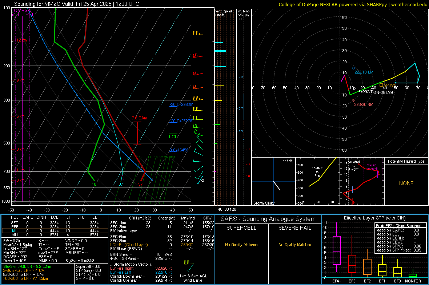Click the Storm Slinky panel label

(x=264, y=203)
